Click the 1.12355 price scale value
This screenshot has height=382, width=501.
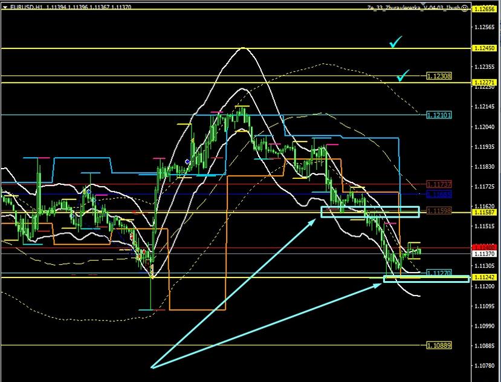[x=485, y=67]
